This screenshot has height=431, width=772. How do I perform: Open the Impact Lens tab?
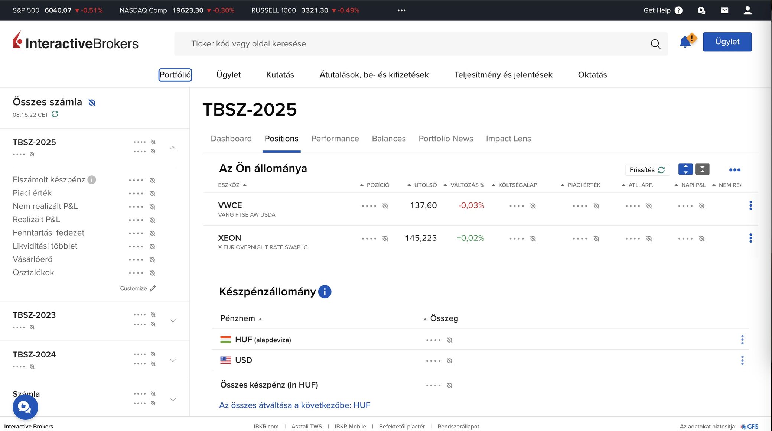point(508,139)
